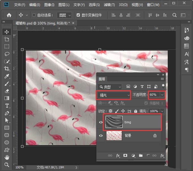
Task: Select the Crop tool
Action: pos(7,69)
